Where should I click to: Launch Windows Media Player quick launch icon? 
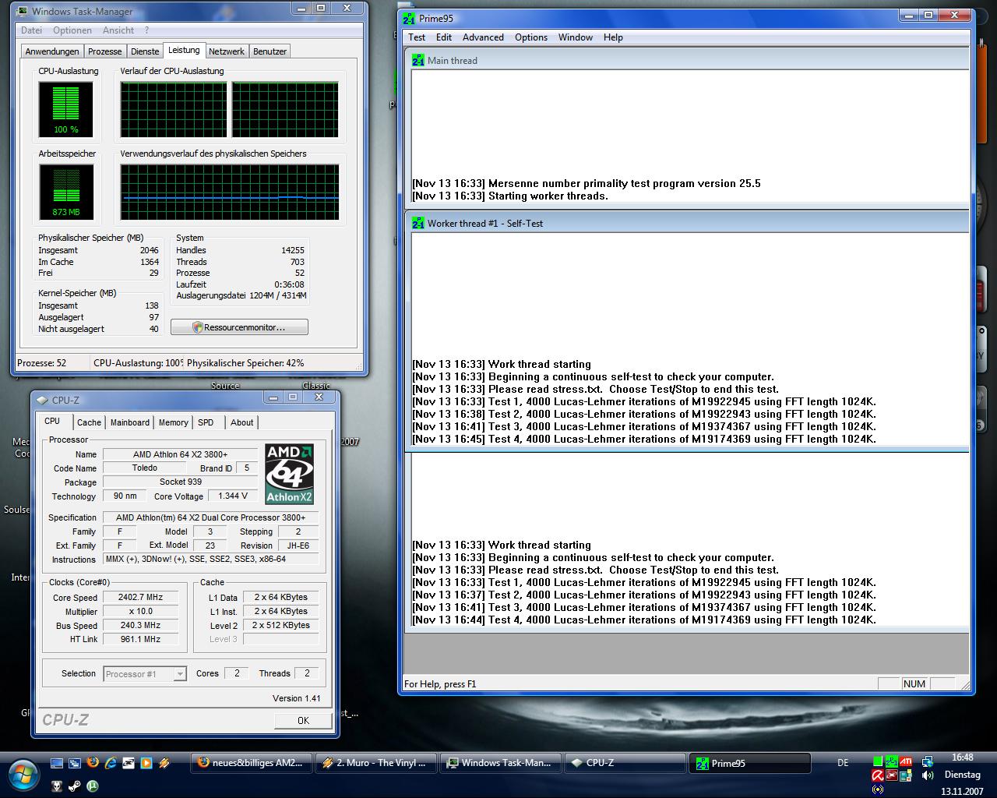coord(146,763)
